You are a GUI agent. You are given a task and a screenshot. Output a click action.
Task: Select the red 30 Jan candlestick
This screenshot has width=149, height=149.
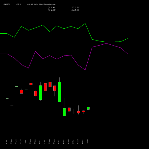point(55,88)
